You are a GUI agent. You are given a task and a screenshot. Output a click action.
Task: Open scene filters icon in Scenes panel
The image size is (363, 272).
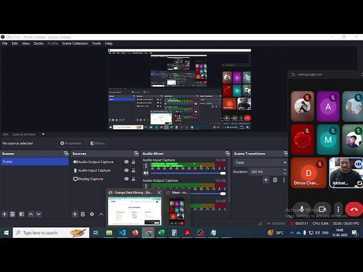[x=22, y=214]
